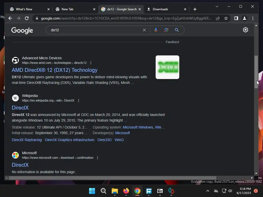Reload the current page
This screenshot has height=197, width=263.
point(27,18)
